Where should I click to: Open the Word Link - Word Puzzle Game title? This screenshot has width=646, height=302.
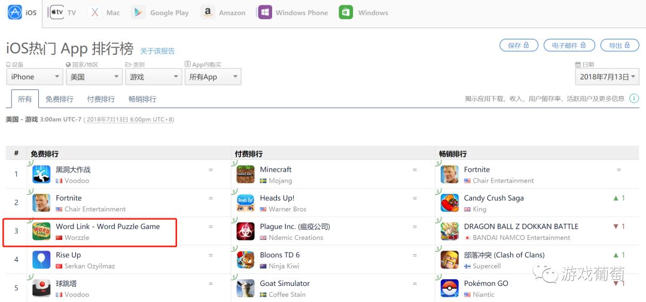click(108, 226)
